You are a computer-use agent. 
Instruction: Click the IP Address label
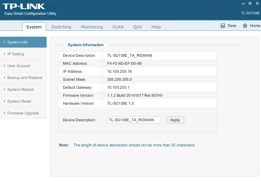coord(73,72)
